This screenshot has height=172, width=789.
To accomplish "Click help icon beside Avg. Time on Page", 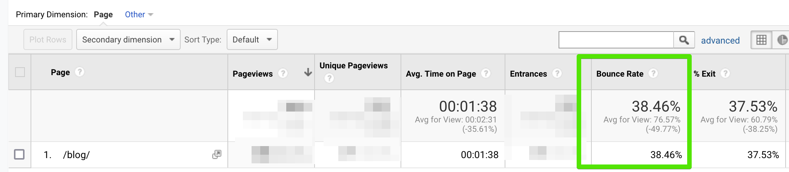I will coord(486,74).
